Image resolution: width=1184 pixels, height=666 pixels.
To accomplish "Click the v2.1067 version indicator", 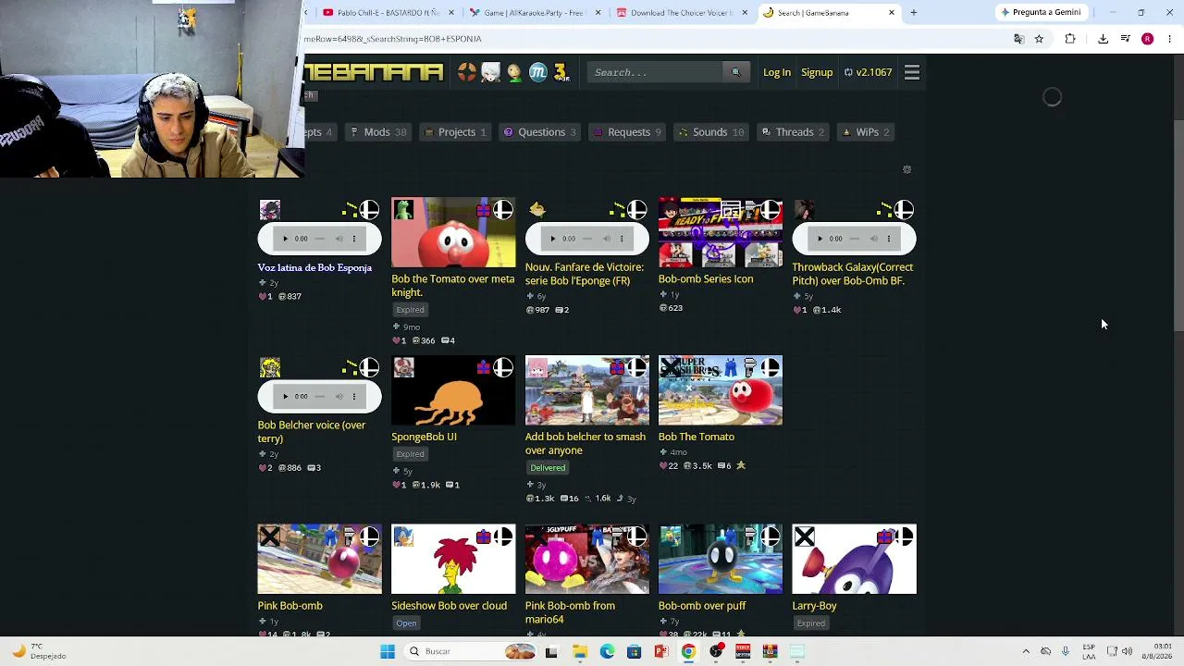I will [868, 72].
